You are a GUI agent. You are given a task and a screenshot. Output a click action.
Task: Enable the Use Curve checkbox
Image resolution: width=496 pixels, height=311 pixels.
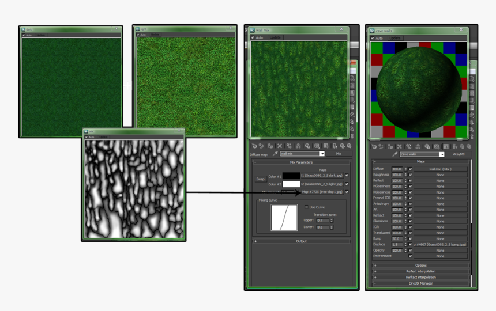[306, 207]
